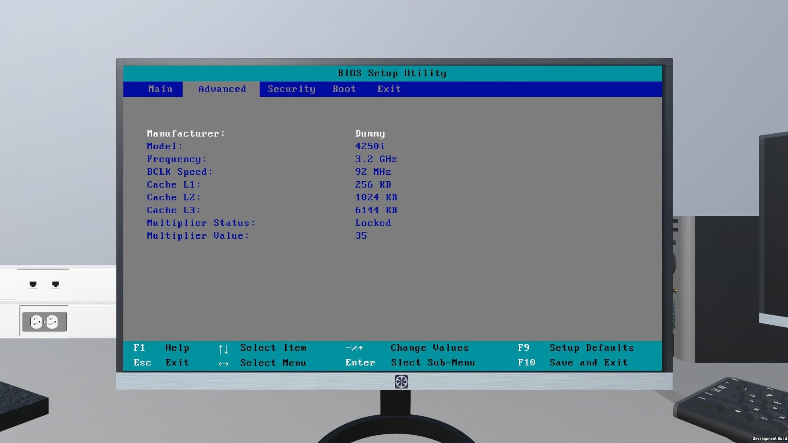The width and height of the screenshot is (788, 443).
Task: Select the Cache L2 entry
Action: click(173, 197)
